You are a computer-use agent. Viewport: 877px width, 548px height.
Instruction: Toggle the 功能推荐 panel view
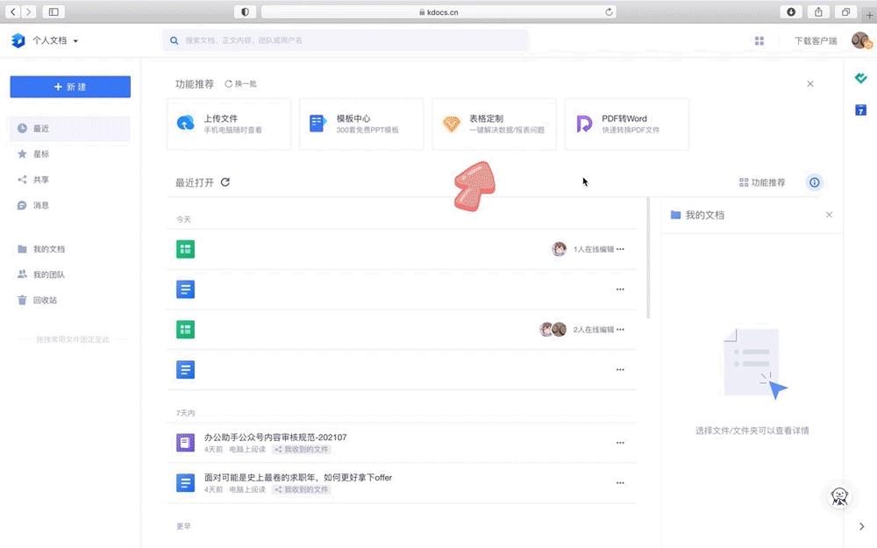pyautogui.click(x=762, y=181)
